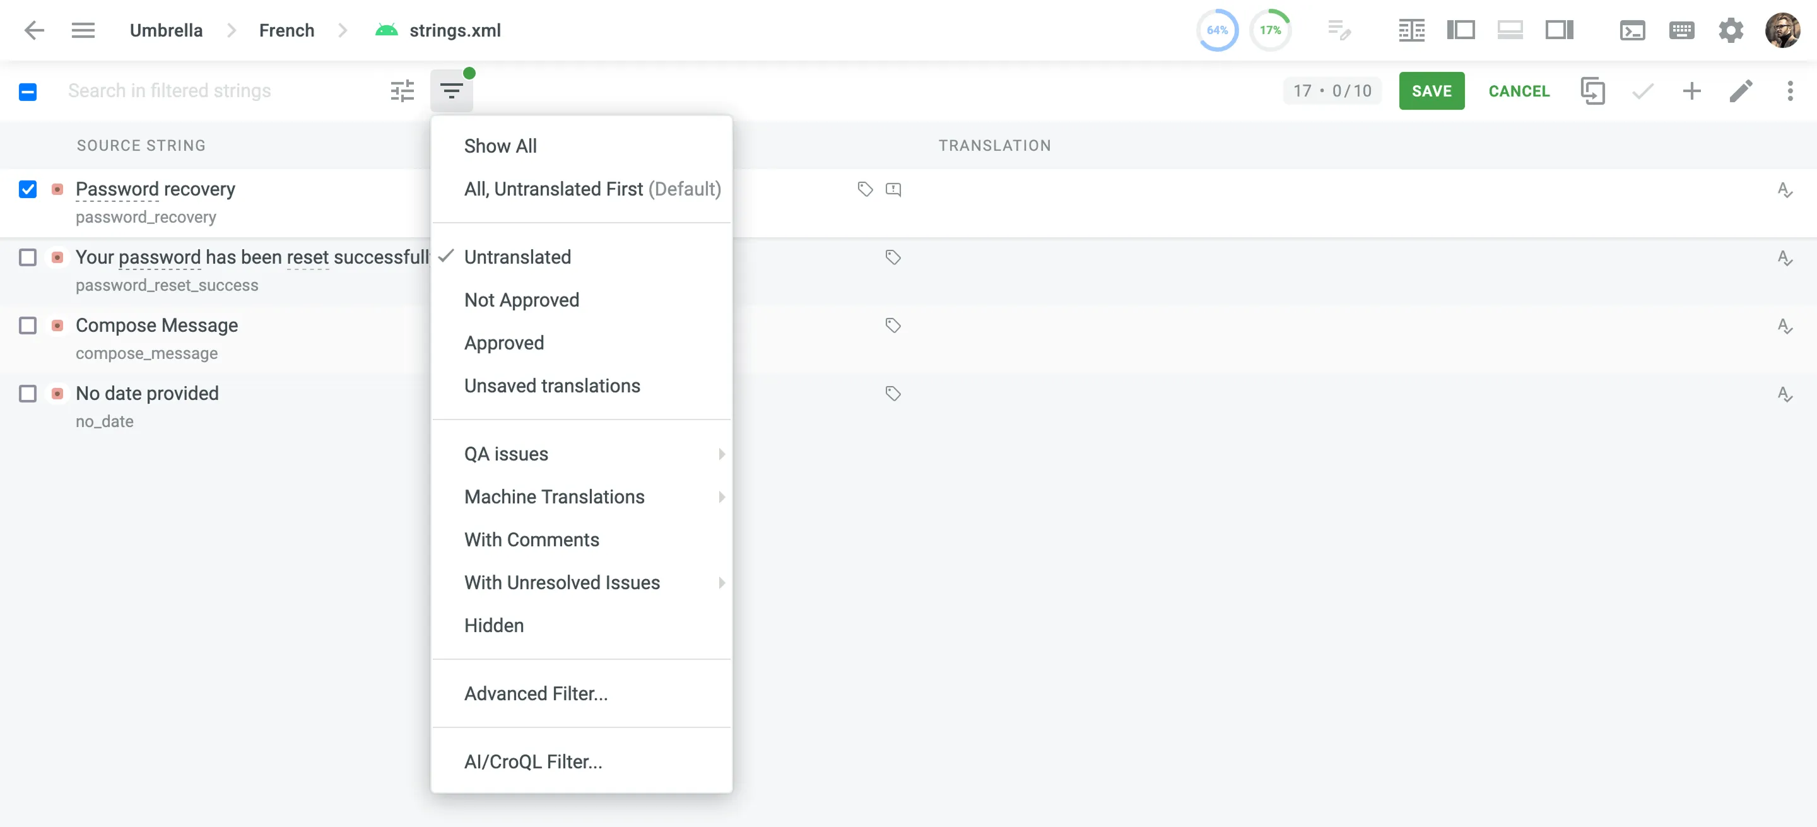Screen dimensions: 1817x827
Task: Click the pencil edit icon near the plus button
Action: [1742, 91]
